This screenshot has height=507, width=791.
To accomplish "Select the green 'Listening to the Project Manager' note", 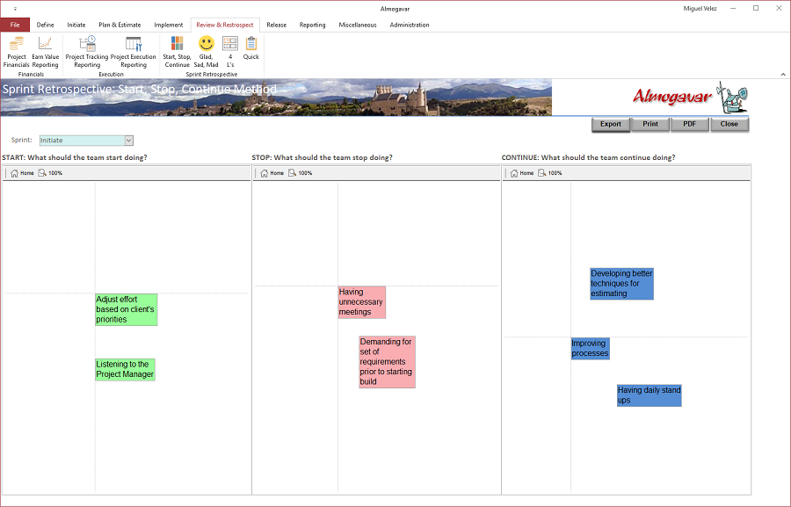I will pyautogui.click(x=125, y=369).
